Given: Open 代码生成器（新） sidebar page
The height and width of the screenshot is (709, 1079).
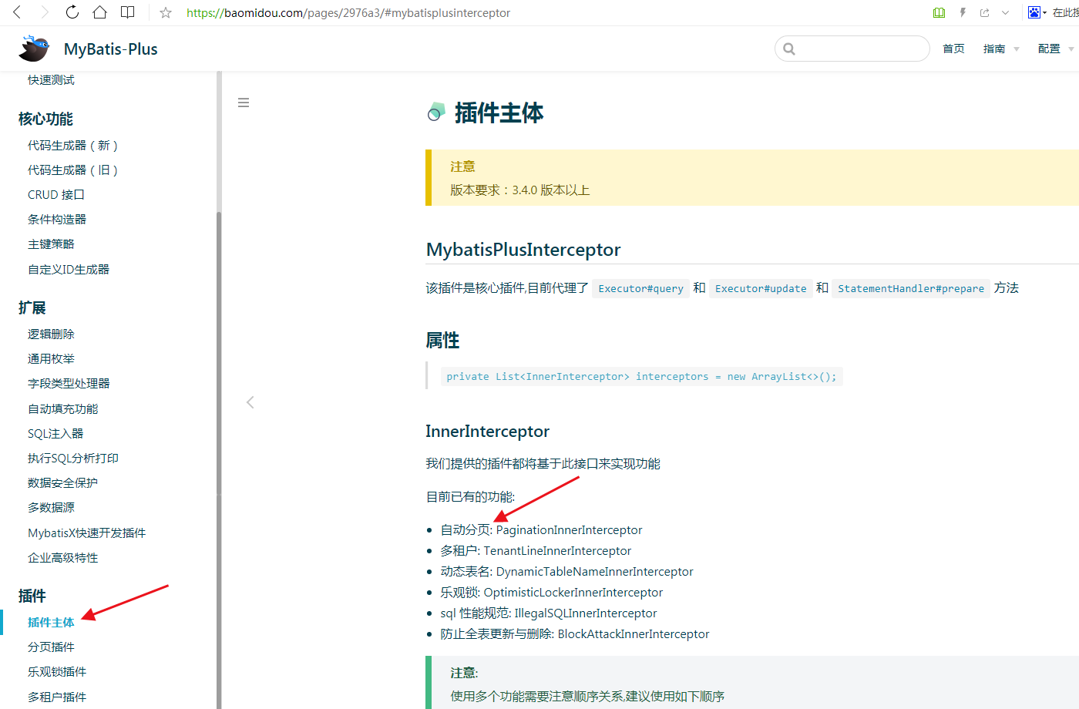Looking at the screenshot, I should 73,146.
